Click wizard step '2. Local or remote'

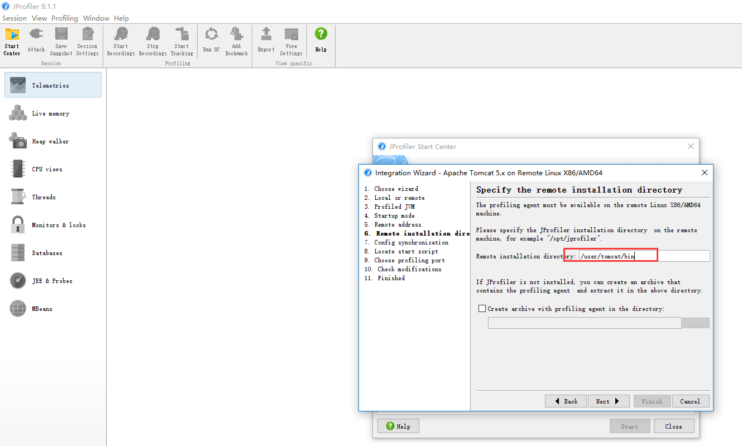395,198
